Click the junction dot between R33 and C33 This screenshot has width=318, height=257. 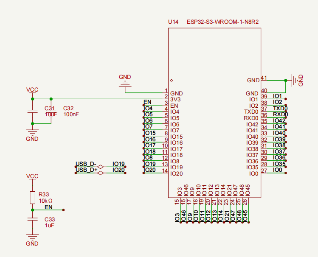[32, 210]
